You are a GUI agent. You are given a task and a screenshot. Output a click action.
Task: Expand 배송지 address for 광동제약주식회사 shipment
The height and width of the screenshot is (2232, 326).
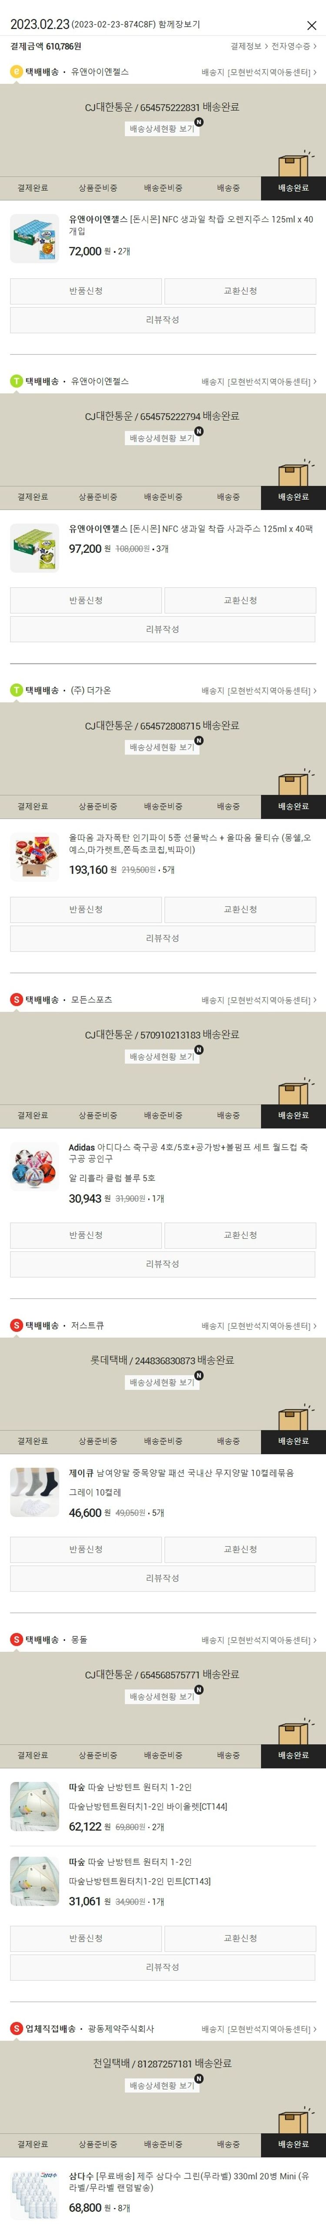tap(259, 2029)
